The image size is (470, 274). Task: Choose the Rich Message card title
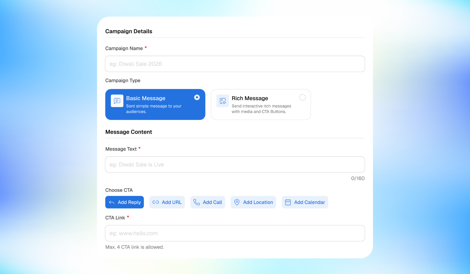tap(250, 98)
